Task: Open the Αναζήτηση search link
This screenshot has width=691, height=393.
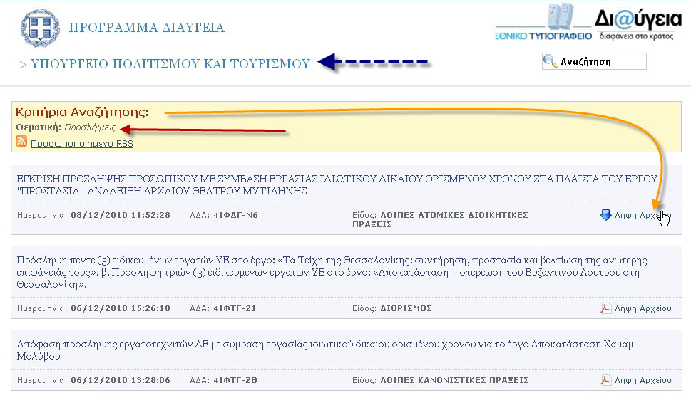Action: (585, 62)
